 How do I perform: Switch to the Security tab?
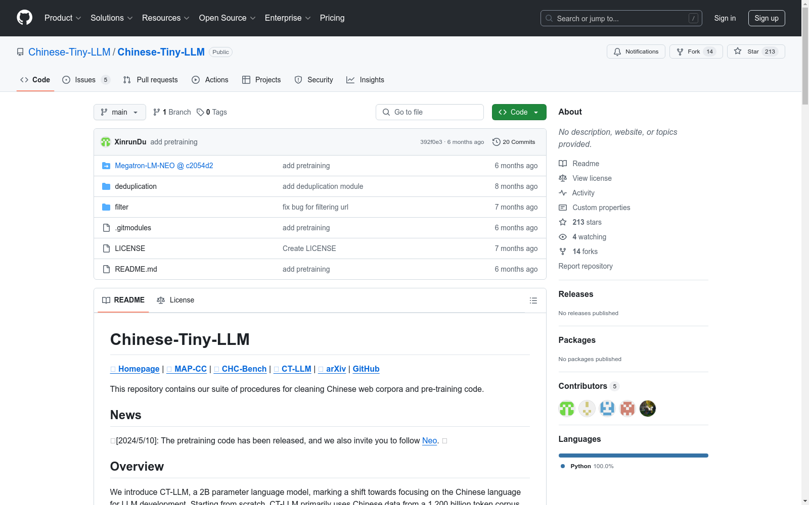click(314, 80)
